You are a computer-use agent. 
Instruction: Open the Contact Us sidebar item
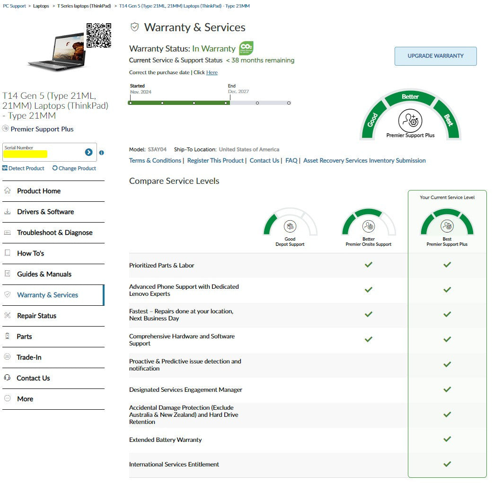53,378
